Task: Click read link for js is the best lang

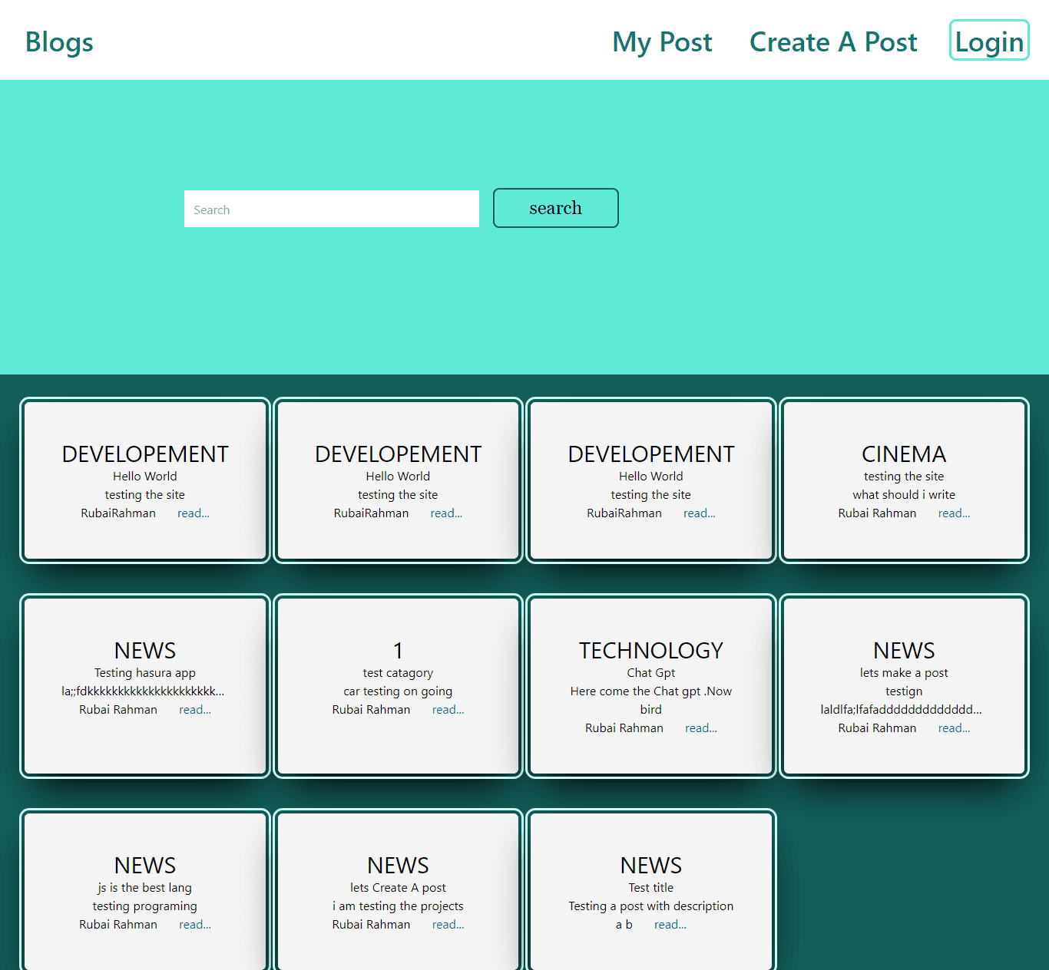Action: [x=195, y=925]
